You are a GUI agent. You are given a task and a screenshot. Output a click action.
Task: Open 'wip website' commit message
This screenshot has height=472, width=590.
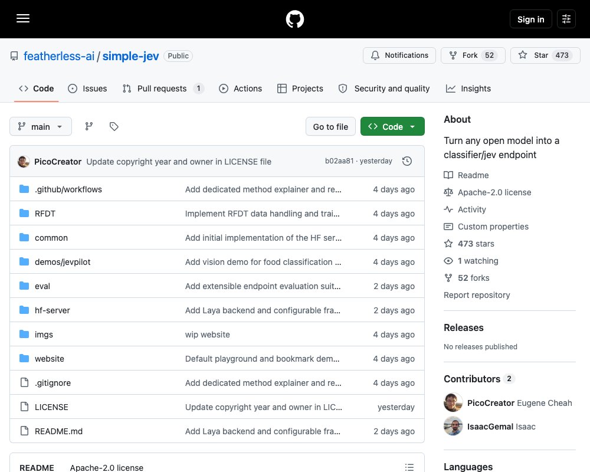coord(207,335)
